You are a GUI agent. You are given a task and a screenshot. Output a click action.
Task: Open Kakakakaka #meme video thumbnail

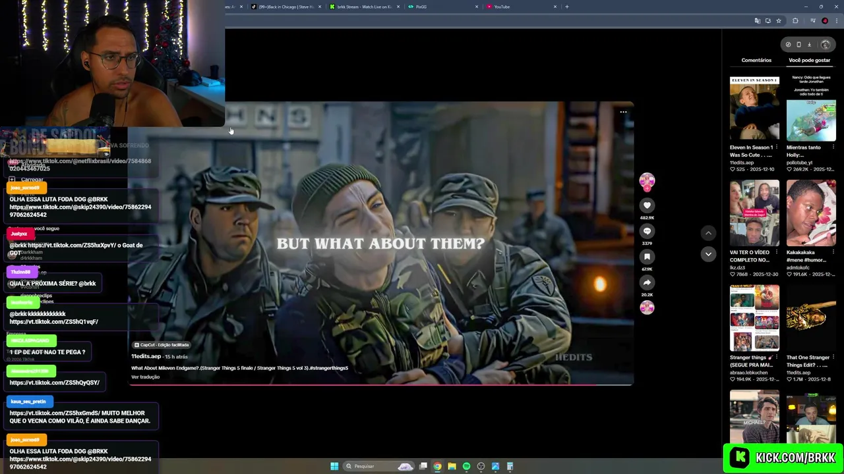(811, 213)
